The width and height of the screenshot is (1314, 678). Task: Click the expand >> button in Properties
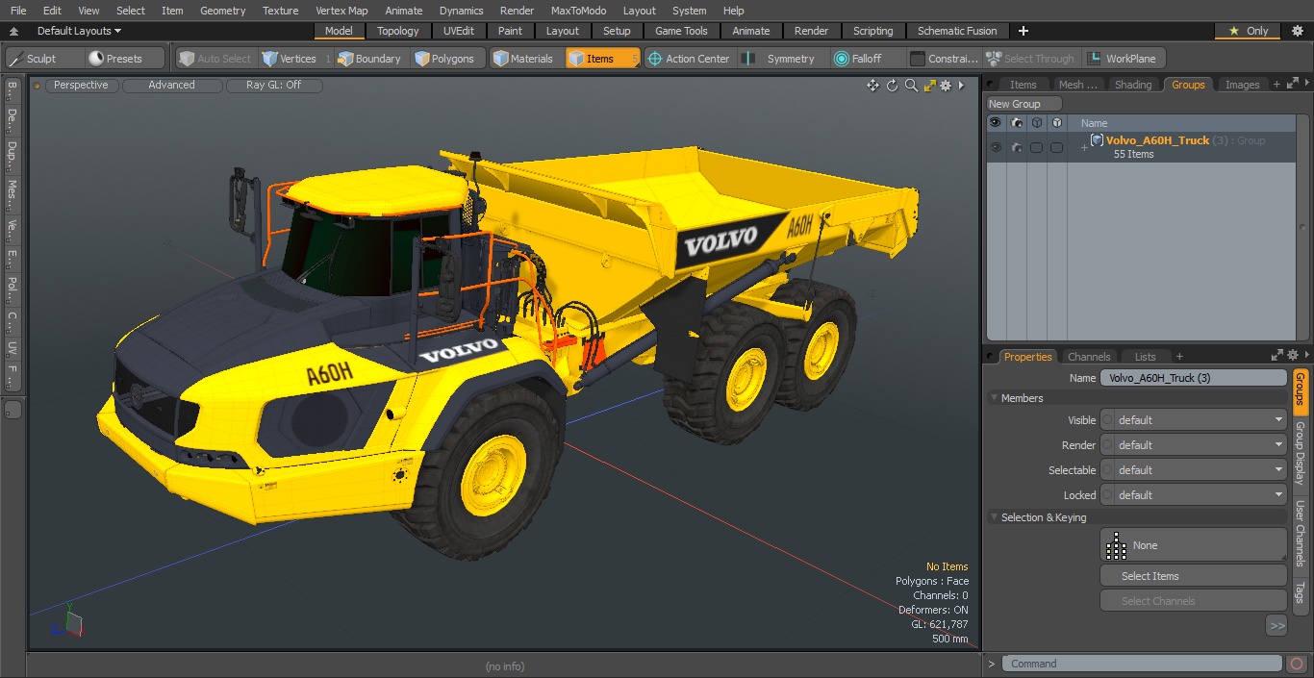pos(1276,626)
